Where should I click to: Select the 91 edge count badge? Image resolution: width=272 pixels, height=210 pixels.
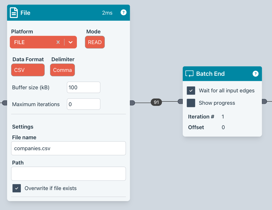click(x=156, y=102)
